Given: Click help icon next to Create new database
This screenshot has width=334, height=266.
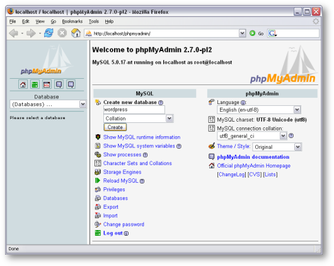Looking at the screenshot, I should [x=161, y=103].
